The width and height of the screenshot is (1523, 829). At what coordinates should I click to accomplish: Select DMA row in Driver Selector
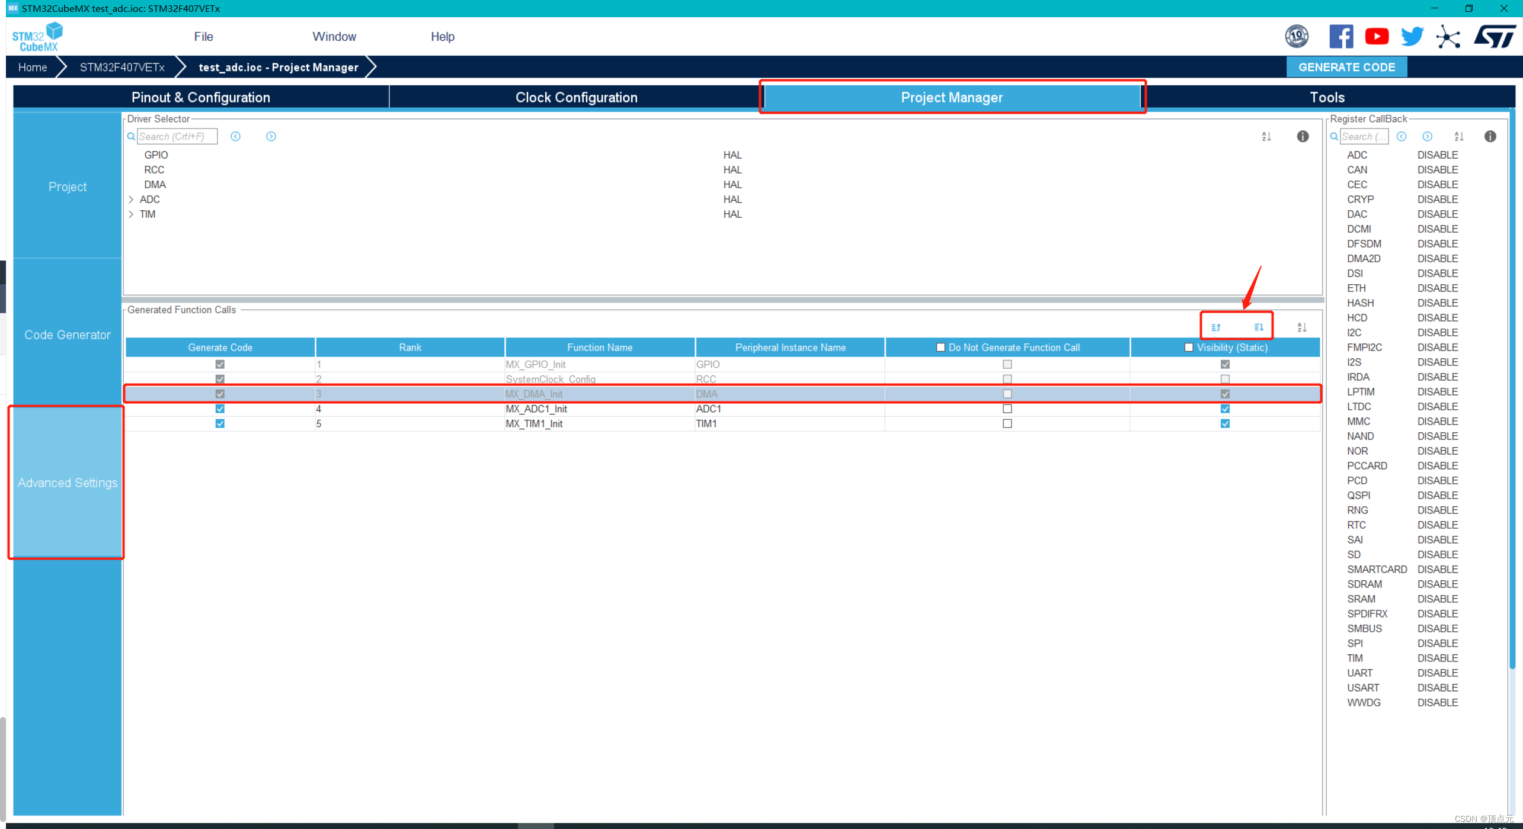click(x=155, y=185)
